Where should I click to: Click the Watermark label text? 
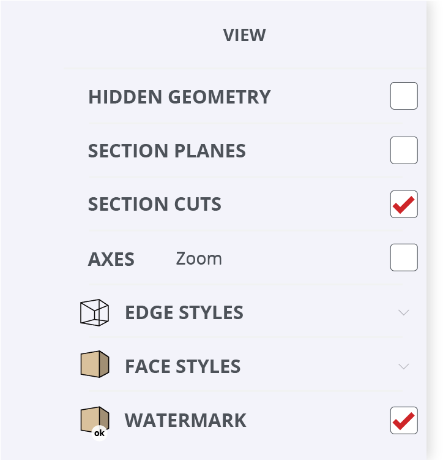[185, 420]
